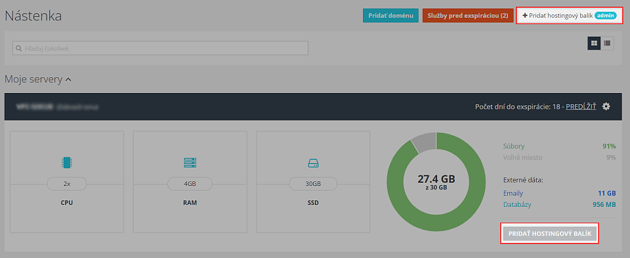Click the Hľadaj čokoľvek search field
630x258 pixels.
click(x=160, y=48)
